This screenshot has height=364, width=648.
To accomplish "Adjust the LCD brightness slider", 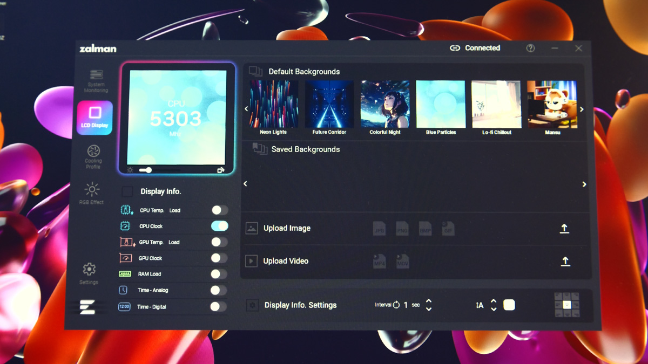I will (x=159, y=170).
